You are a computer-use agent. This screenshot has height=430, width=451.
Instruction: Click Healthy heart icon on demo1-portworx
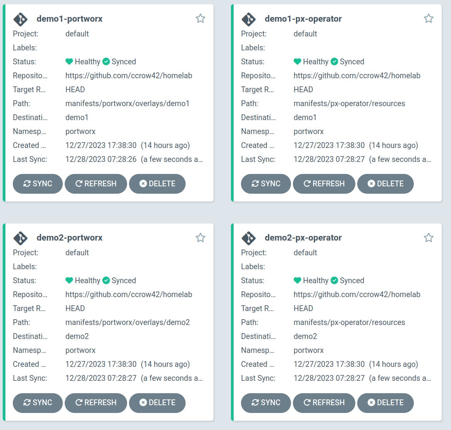point(69,62)
